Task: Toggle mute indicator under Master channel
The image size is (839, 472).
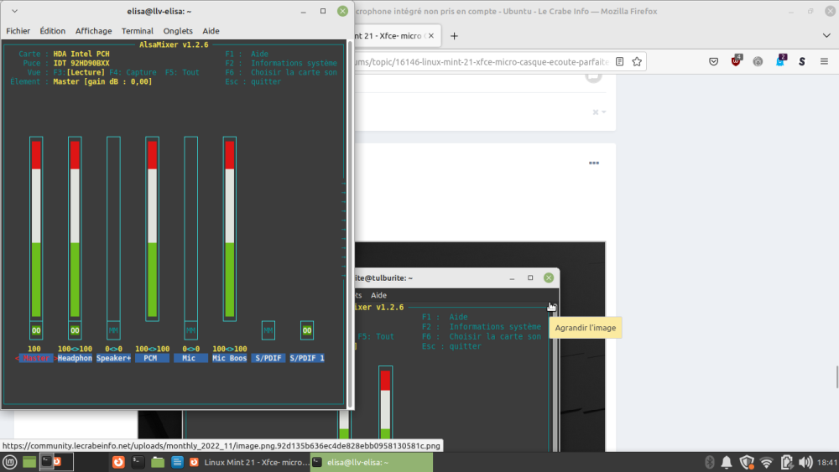Action: pyautogui.click(x=36, y=330)
